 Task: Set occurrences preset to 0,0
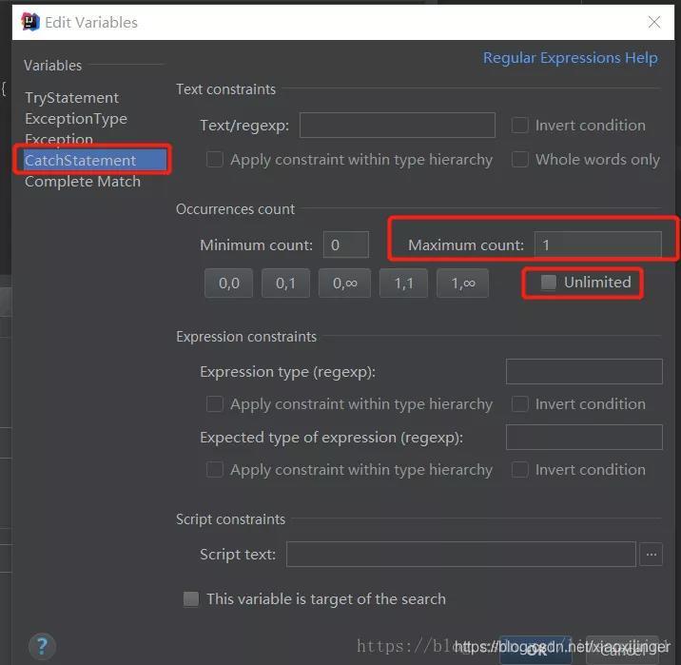coord(228,284)
